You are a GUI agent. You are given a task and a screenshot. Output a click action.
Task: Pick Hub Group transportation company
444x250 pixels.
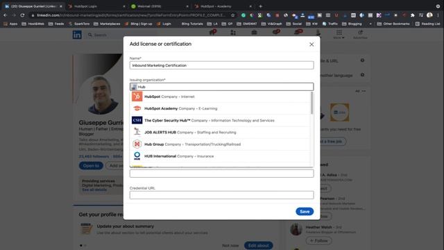[220, 144]
